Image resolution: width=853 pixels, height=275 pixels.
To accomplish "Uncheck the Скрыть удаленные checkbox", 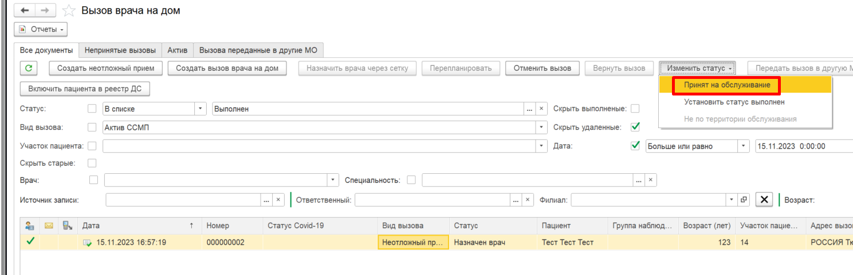I will [x=635, y=127].
